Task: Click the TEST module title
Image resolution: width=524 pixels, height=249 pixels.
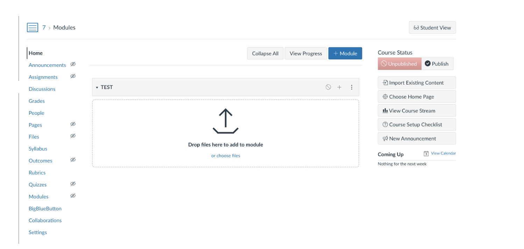Action: pyautogui.click(x=107, y=87)
